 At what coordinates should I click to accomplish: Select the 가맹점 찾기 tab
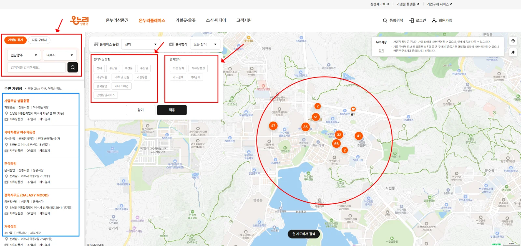point(16,40)
